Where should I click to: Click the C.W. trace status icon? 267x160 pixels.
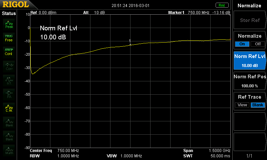(x=9, y=108)
